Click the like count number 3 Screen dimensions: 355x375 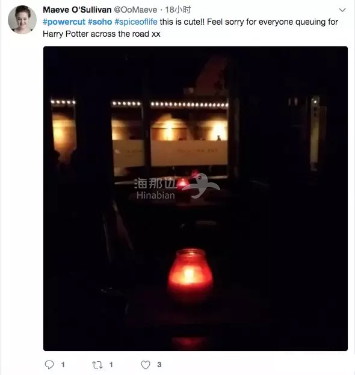[x=159, y=365]
